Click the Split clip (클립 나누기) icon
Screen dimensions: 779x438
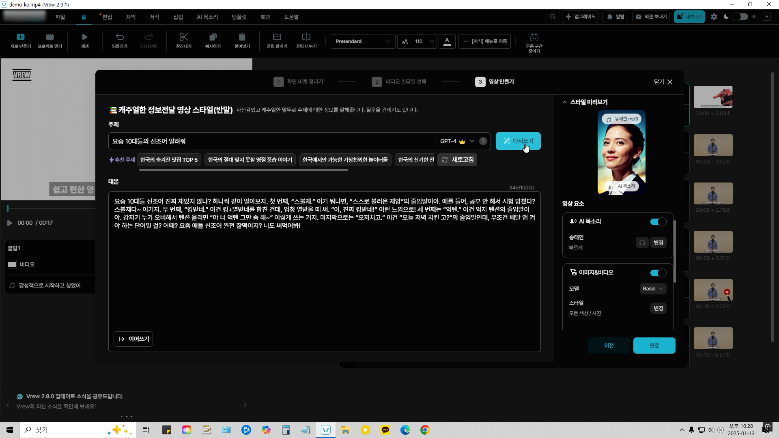click(x=306, y=37)
